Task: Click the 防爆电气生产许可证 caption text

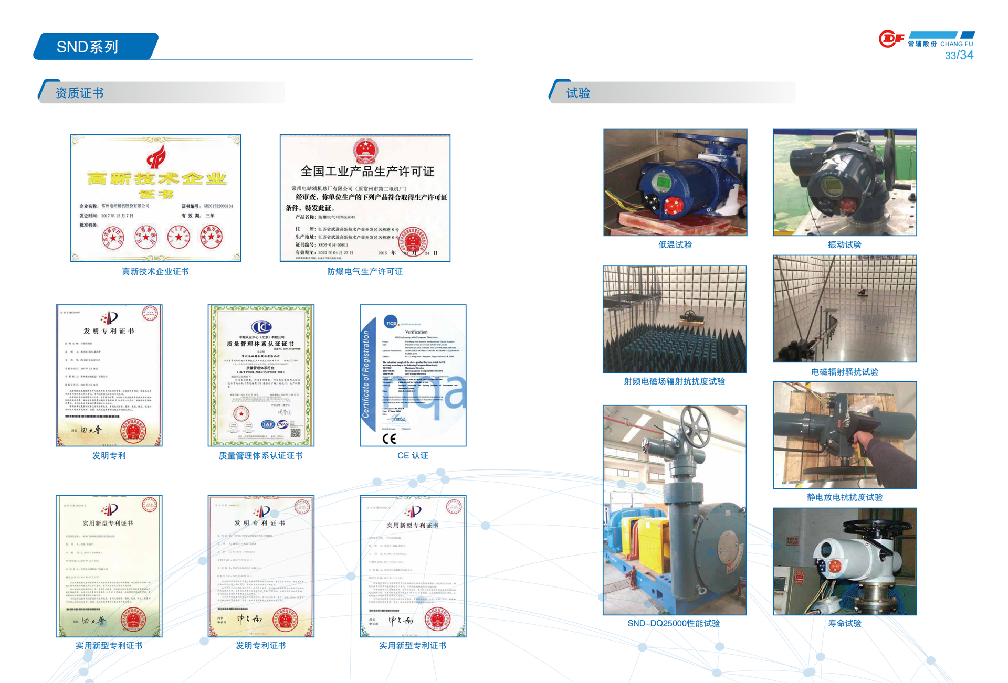Action: [x=365, y=271]
